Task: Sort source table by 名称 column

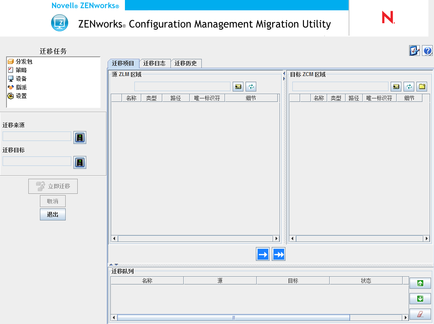Action: click(131, 98)
